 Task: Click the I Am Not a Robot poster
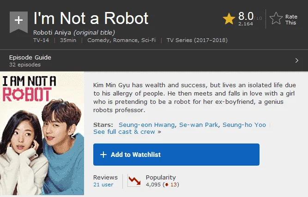click(42, 133)
